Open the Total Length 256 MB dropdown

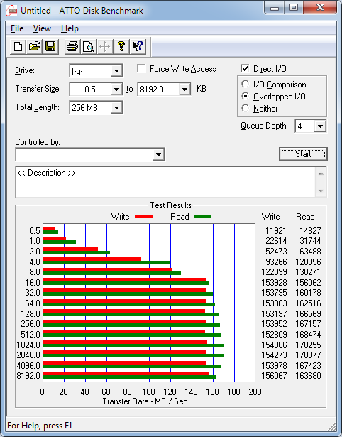point(96,107)
